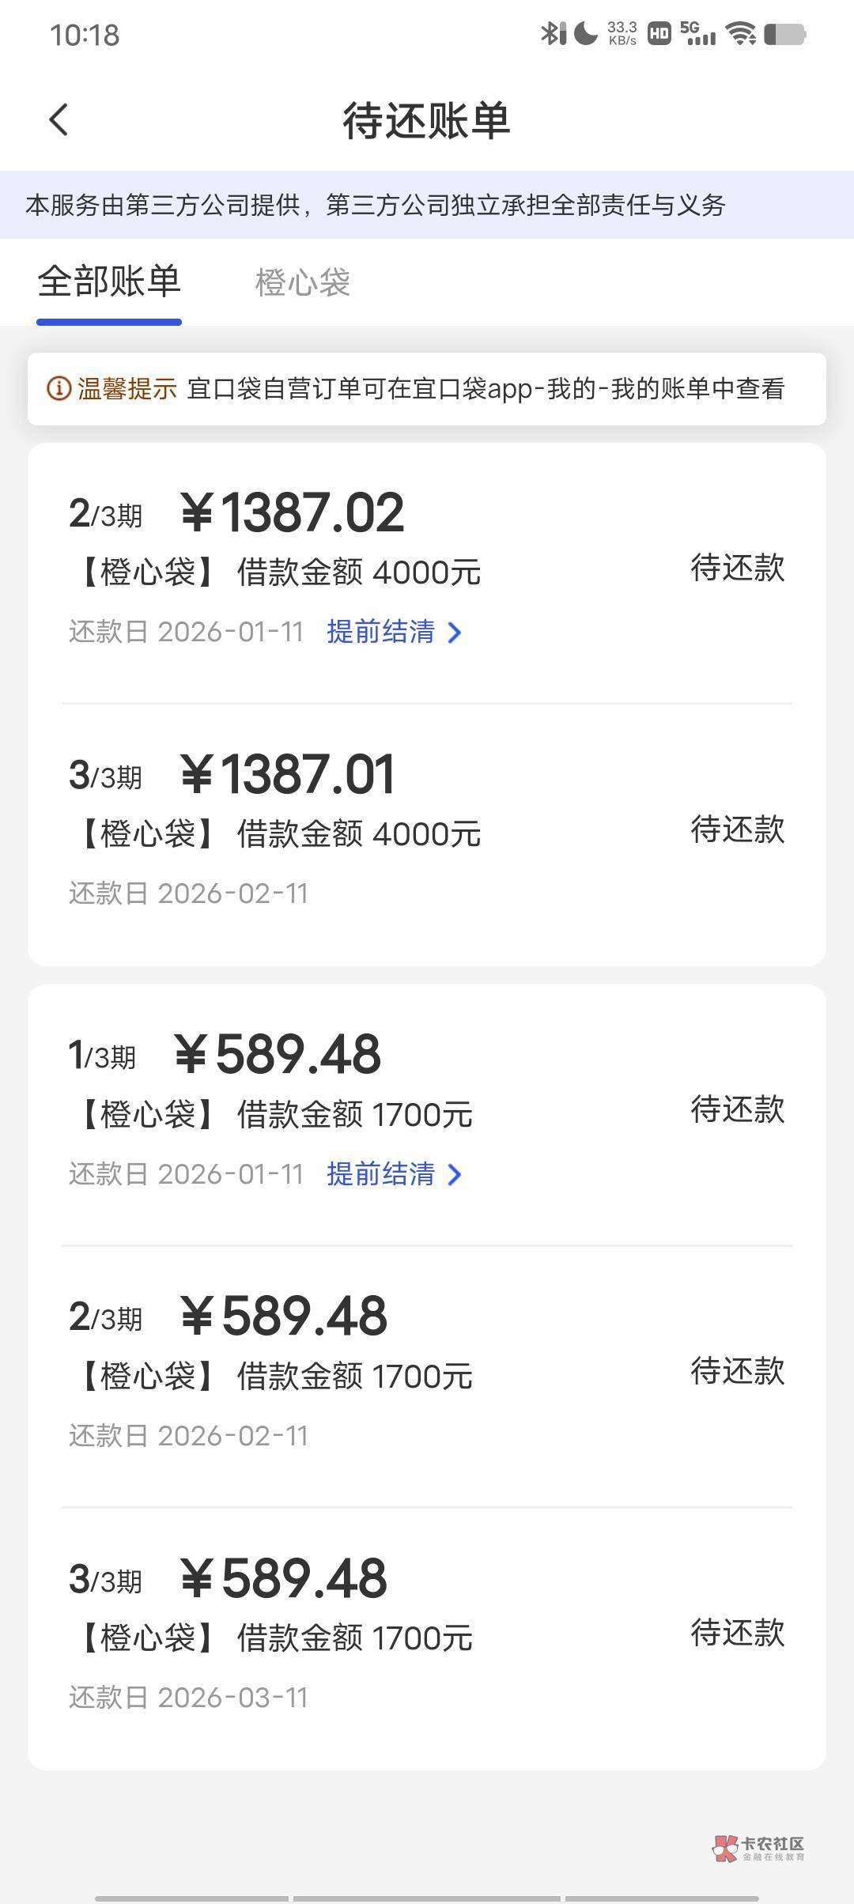Expand chevron next to ¥1387.02 提前结清
The image size is (854, 1904).
pyautogui.click(x=455, y=633)
